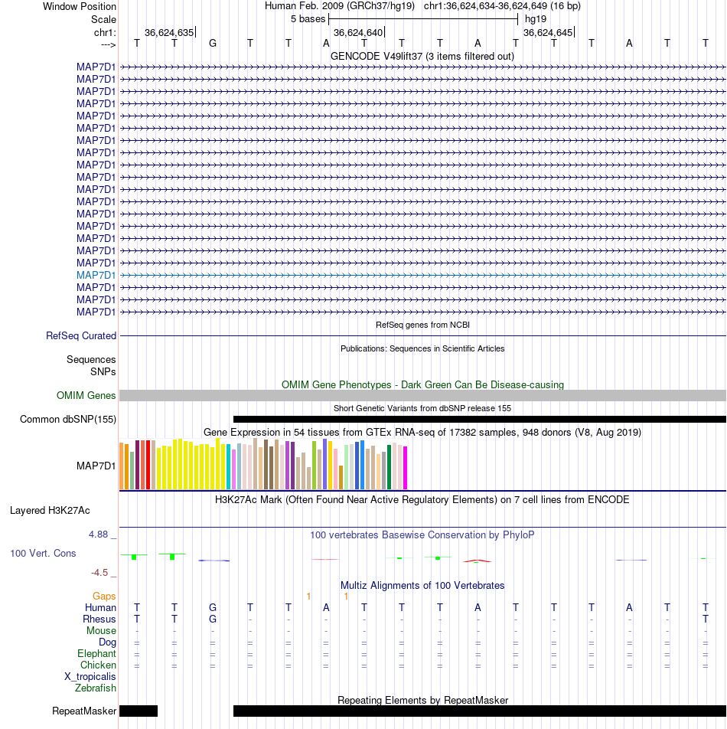This screenshot has height=729, width=727.
Task: Click G base in Human alignment row
Action: tap(212, 608)
